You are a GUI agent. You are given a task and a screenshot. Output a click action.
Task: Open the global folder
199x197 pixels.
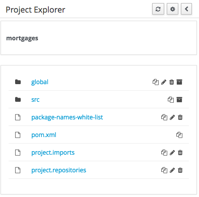[x=40, y=82]
